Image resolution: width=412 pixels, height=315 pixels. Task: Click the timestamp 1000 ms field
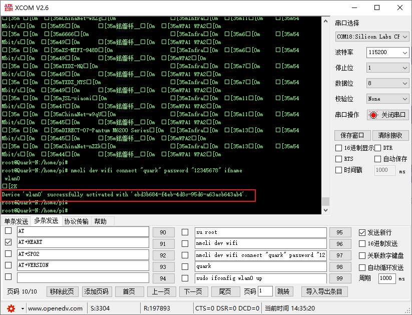(384, 170)
